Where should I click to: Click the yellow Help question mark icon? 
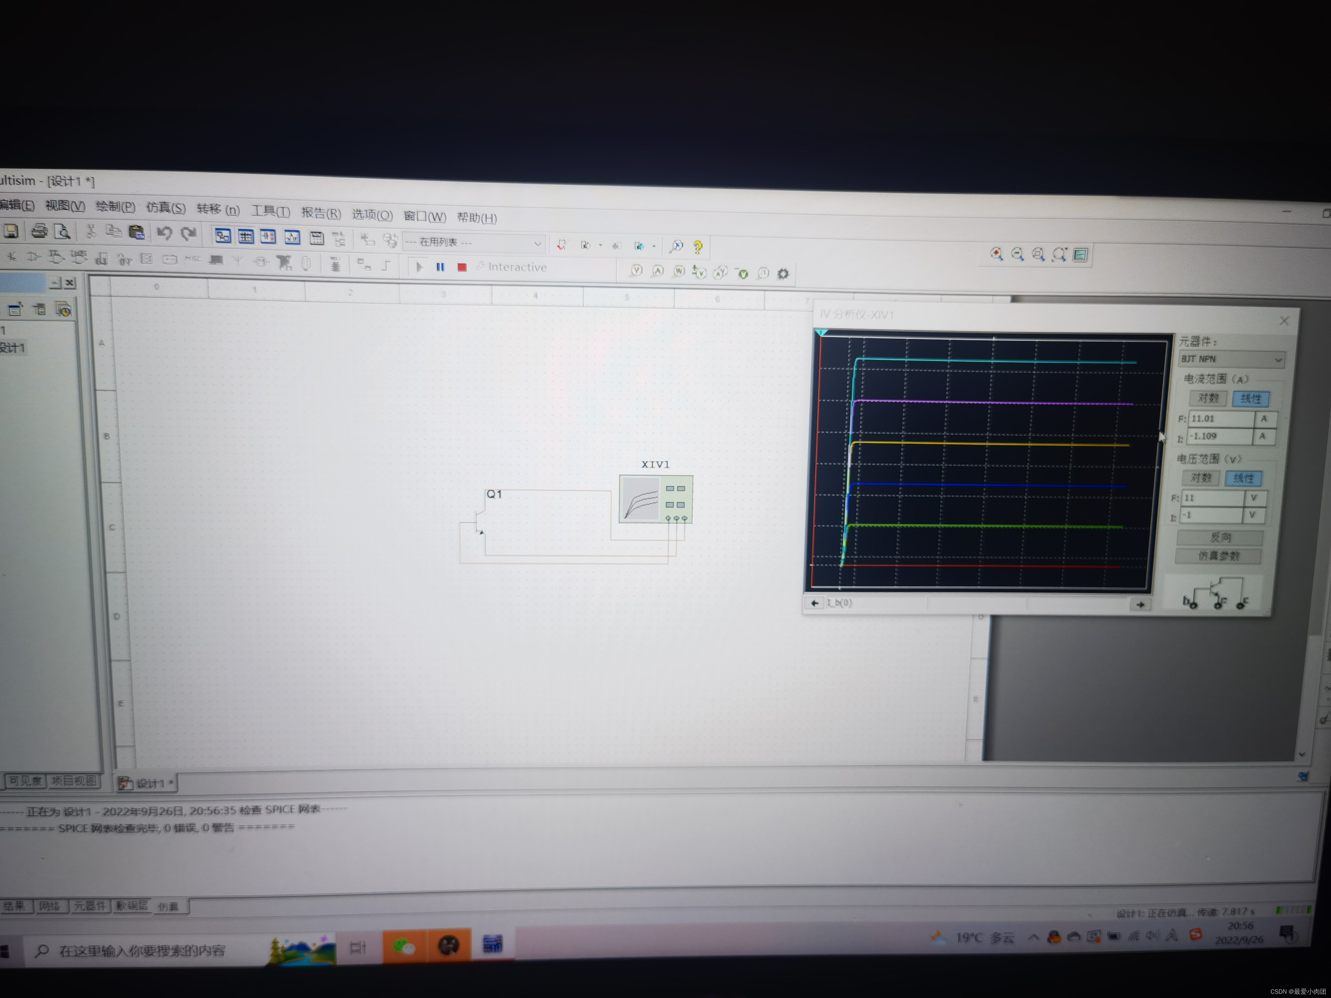tap(698, 247)
